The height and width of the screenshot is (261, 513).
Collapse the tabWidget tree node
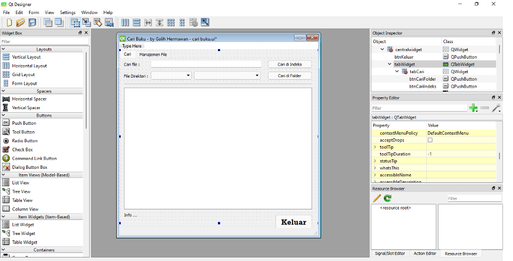389,65
